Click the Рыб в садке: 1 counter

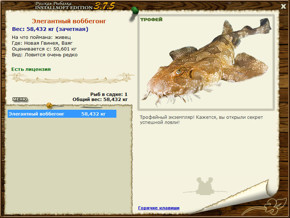[109, 94]
